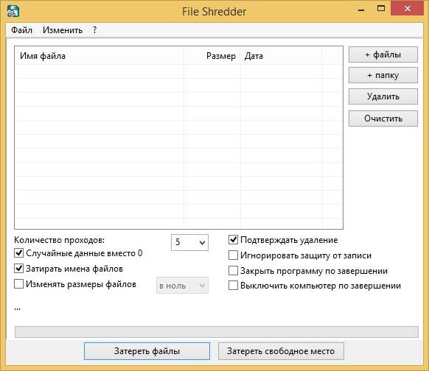Sort by Размер column header
Viewport: 429px width, 371px height.
tap(212, 56)
